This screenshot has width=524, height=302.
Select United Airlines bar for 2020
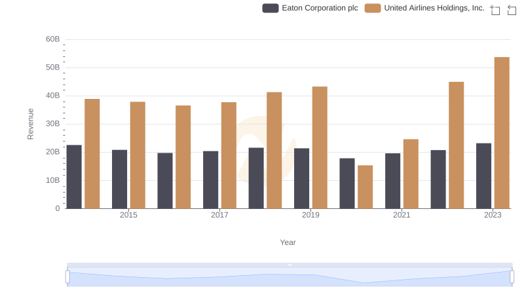click(x=365, y=187)
